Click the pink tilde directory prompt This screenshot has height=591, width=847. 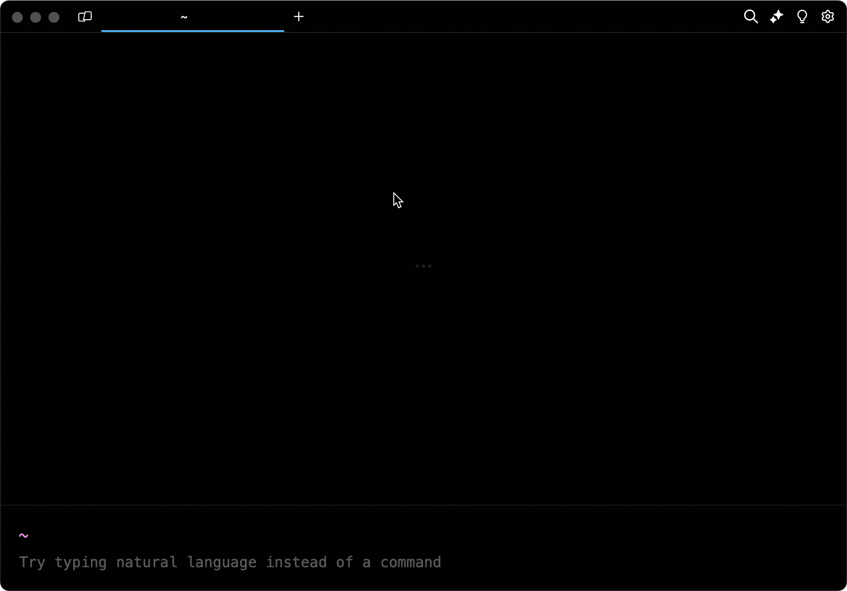(24, 535)
